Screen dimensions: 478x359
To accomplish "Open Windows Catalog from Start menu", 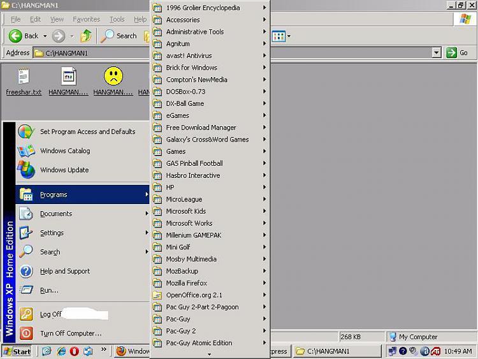I will [82, 150].
